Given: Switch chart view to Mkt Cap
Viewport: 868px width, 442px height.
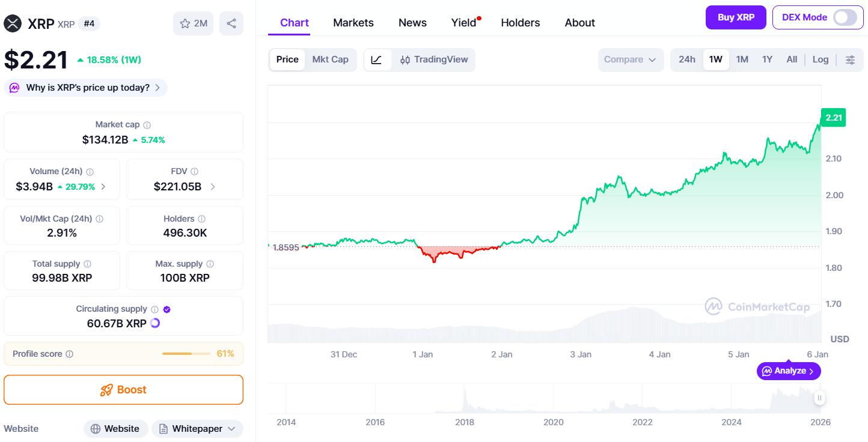Looking at the screenshot, I should (x=330, y=59).
